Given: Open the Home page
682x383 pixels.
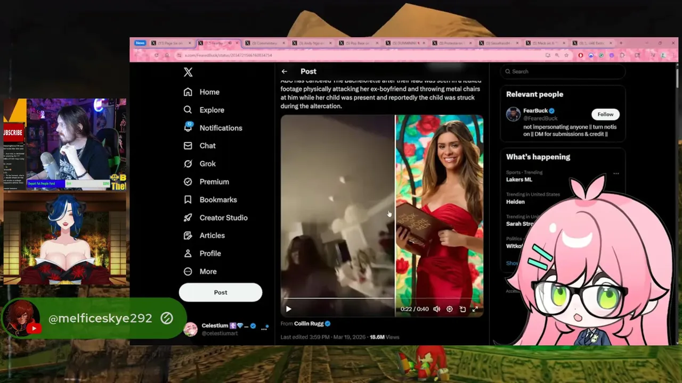Looking at the screenshot, I should [x=201, y=92].
